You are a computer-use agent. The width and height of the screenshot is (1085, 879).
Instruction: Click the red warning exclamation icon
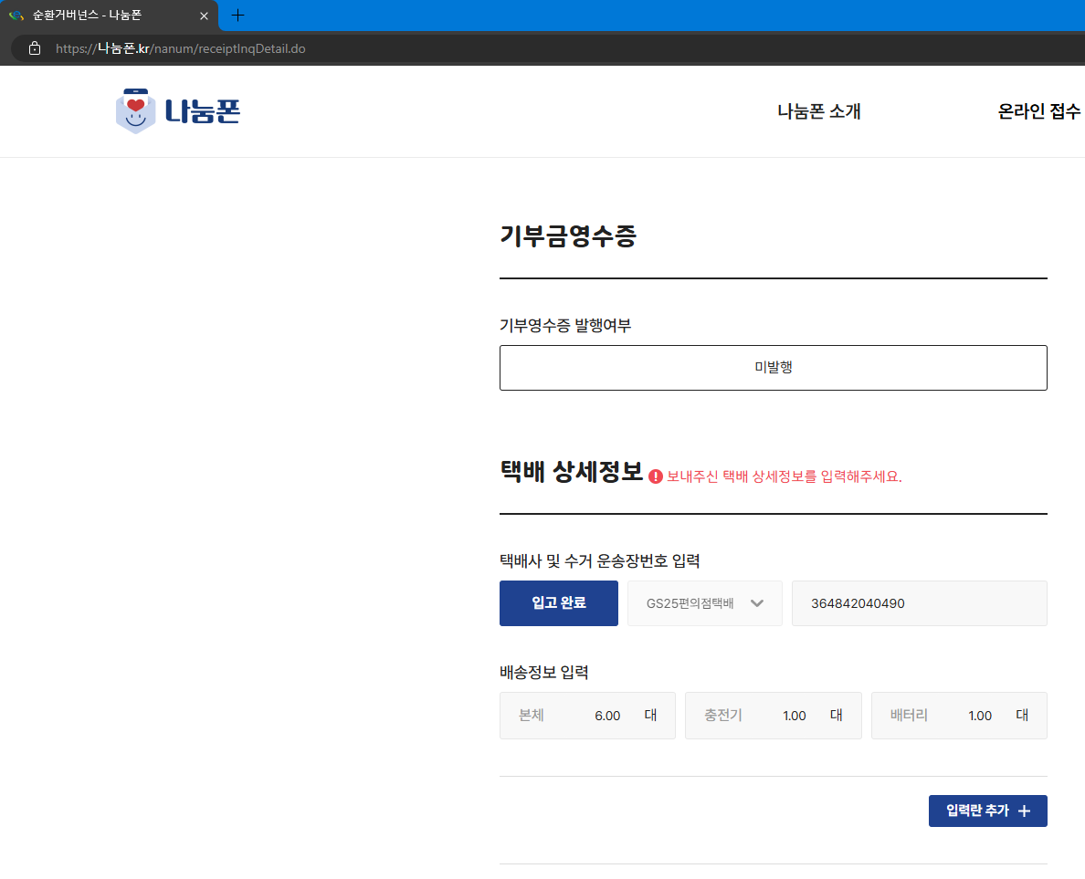click(x=656, y=476)
